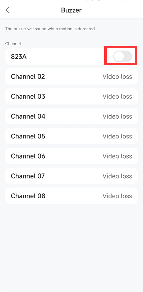This screenshot has width=143, height=292.
Task: Select the Channel 04 label
Action: [28, 116]
